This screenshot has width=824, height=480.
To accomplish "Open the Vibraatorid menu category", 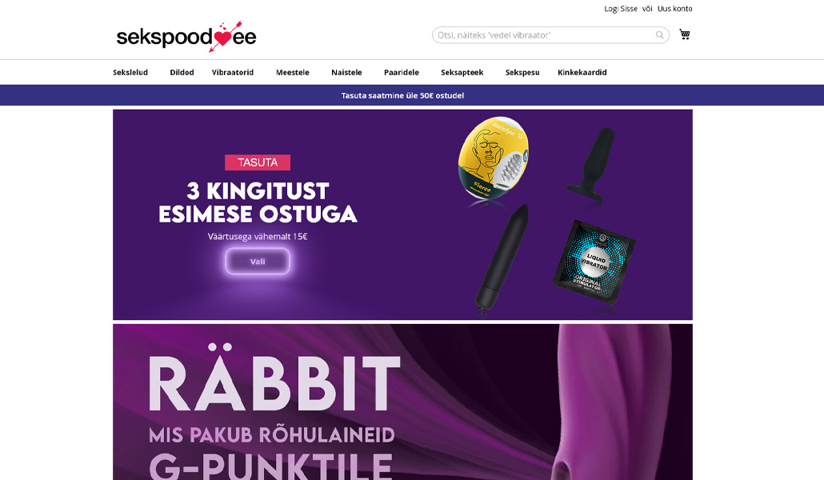I will click(x=233, y=73).
